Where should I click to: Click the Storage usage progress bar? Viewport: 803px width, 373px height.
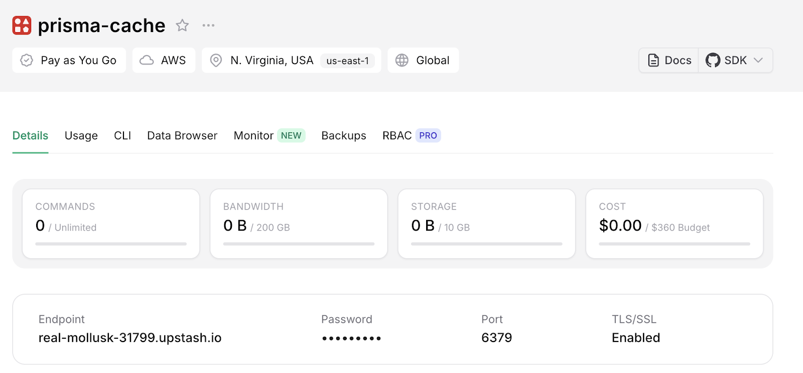(x=487, y=244)
